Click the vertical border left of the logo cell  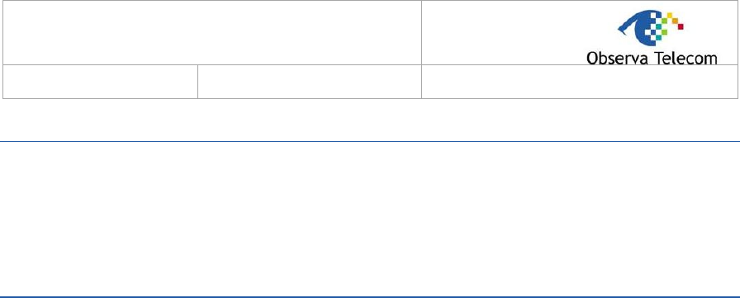[421, 32]
